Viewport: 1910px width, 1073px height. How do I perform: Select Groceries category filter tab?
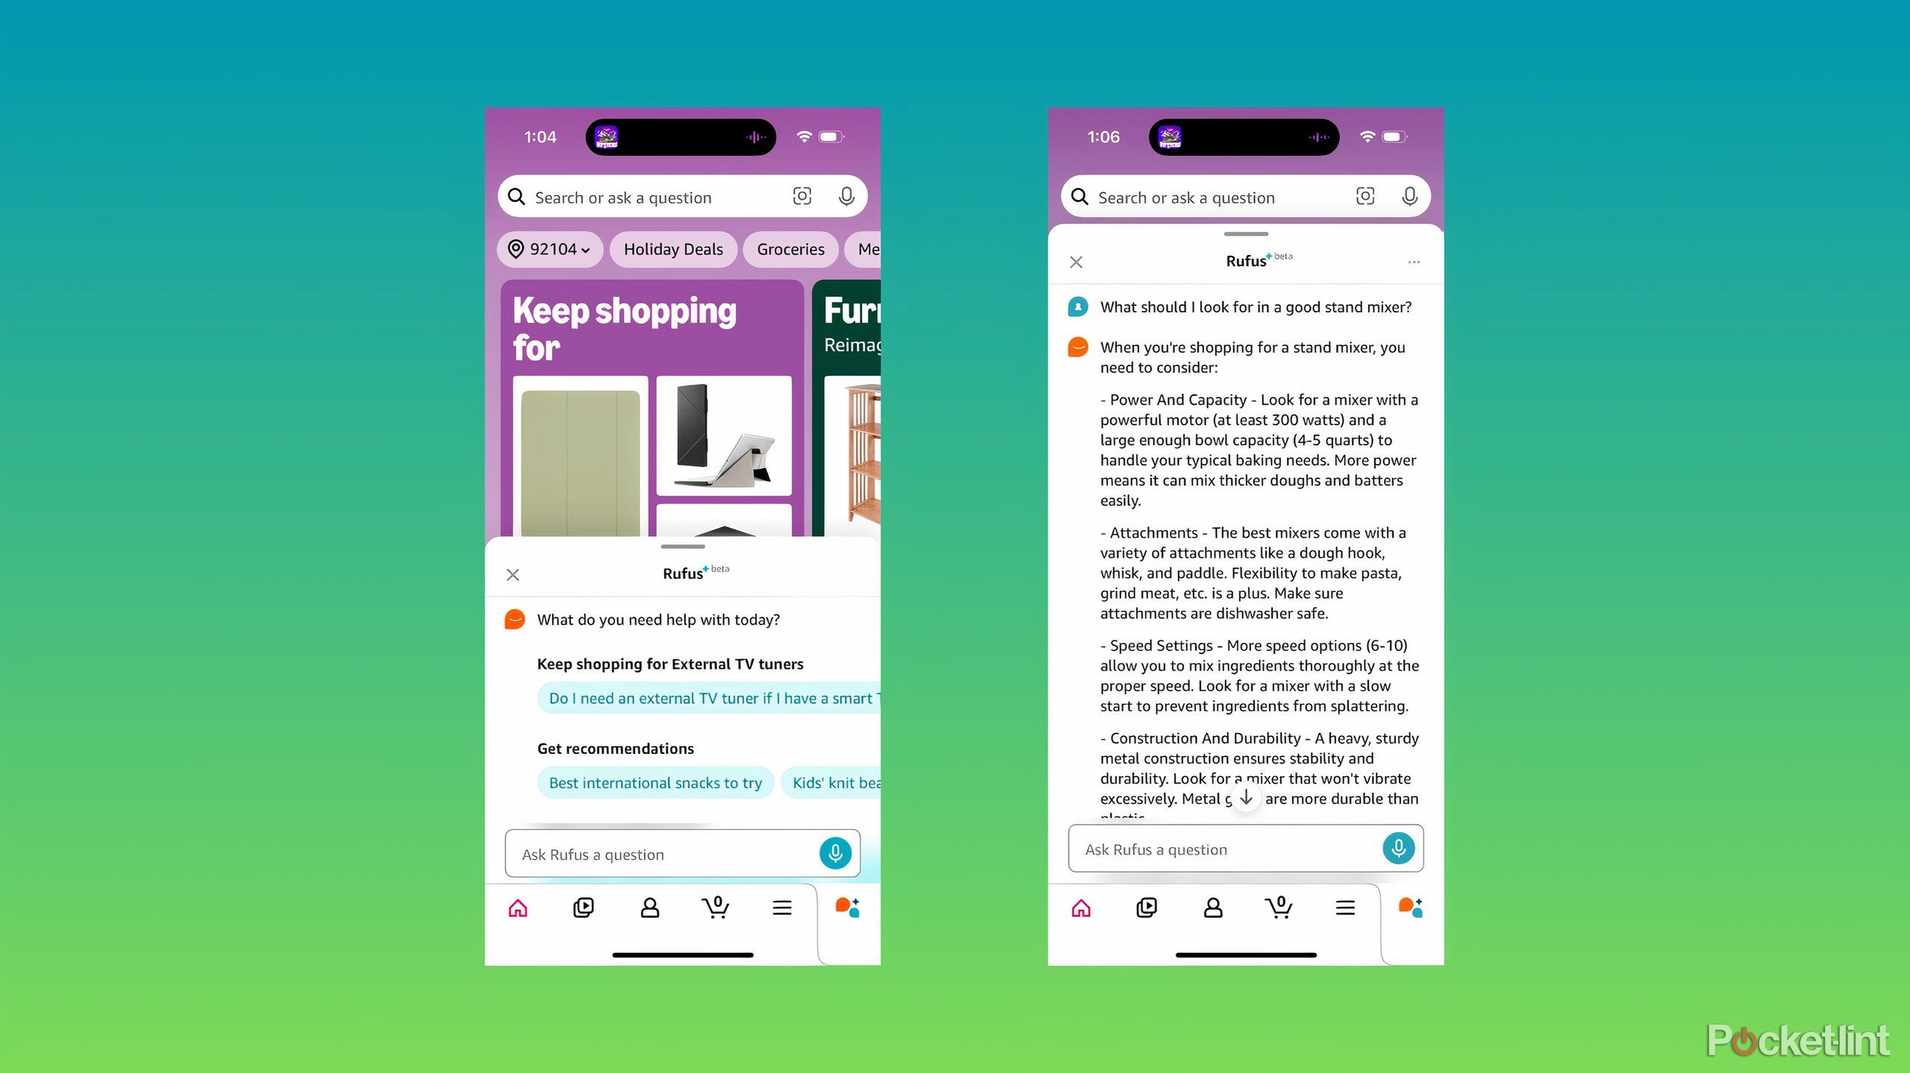[x=789, y=248]
